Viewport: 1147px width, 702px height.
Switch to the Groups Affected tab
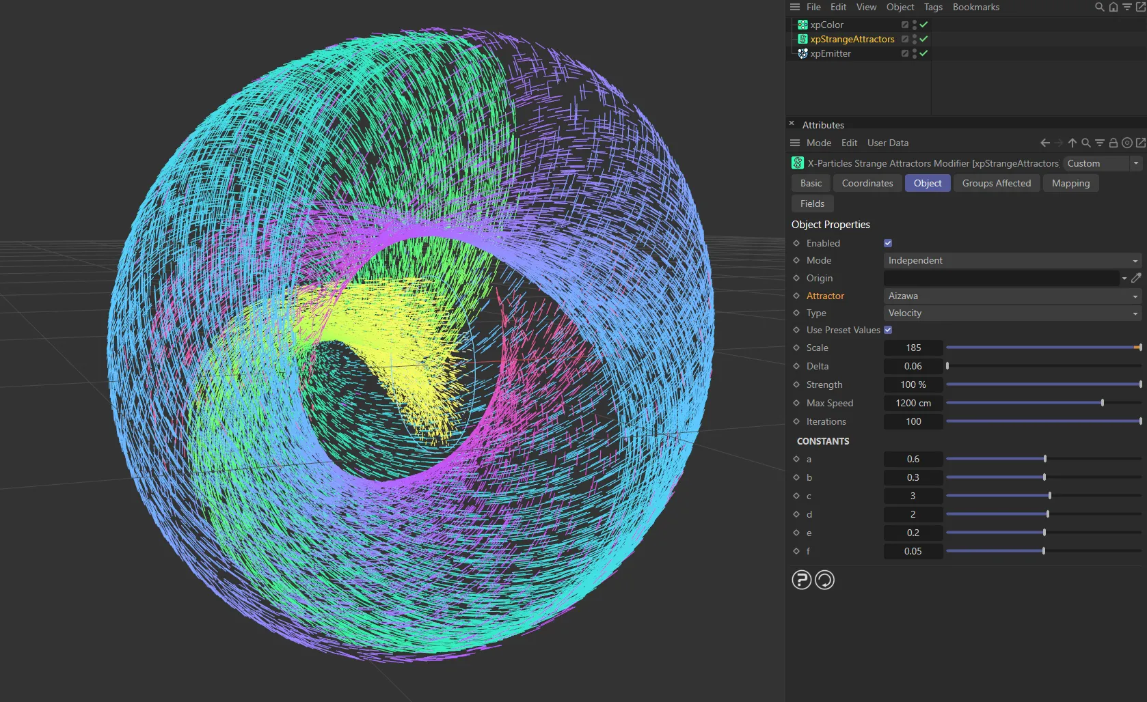tap(996, 183)
